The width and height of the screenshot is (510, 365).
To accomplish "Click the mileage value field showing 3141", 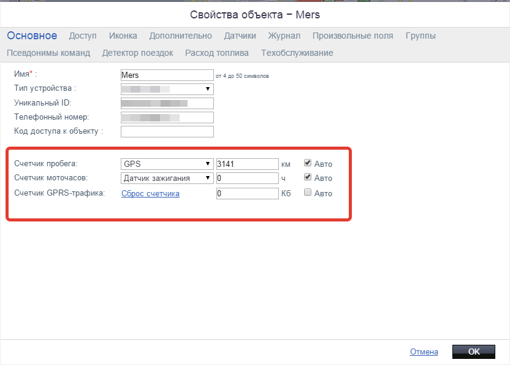I will pos(248,164).
